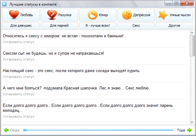Image resolution: width=196 pixels, height=136 pixels.
Task: Click the text 'Сексом сыт не будешь, но и супом не натрахаешься!'
Action: [53, 53]
